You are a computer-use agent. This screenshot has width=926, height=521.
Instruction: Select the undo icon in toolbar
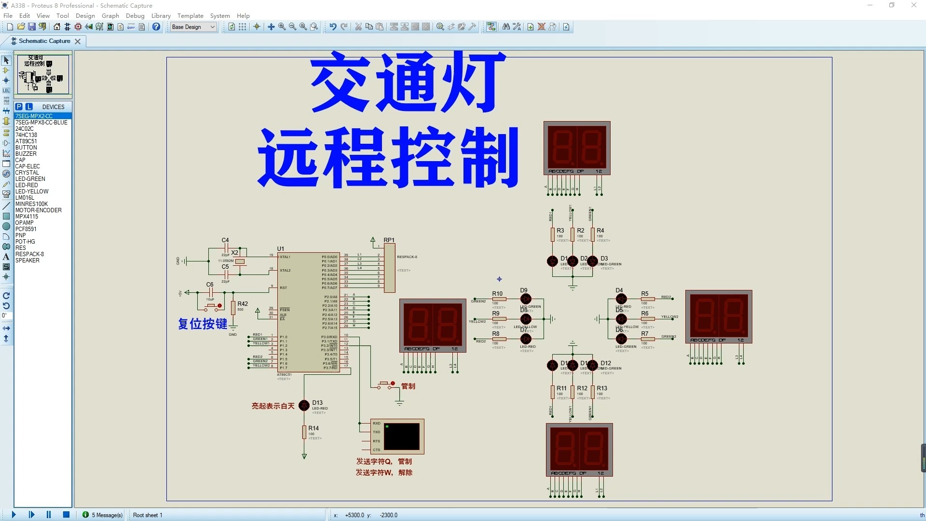point(331,26)
